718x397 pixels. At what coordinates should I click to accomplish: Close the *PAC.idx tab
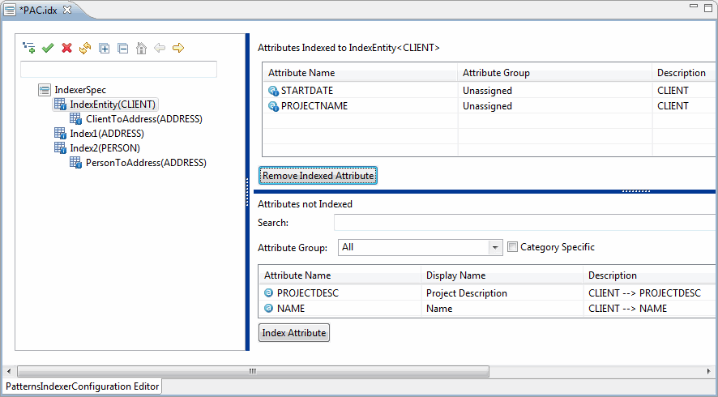tap(67, 10)
